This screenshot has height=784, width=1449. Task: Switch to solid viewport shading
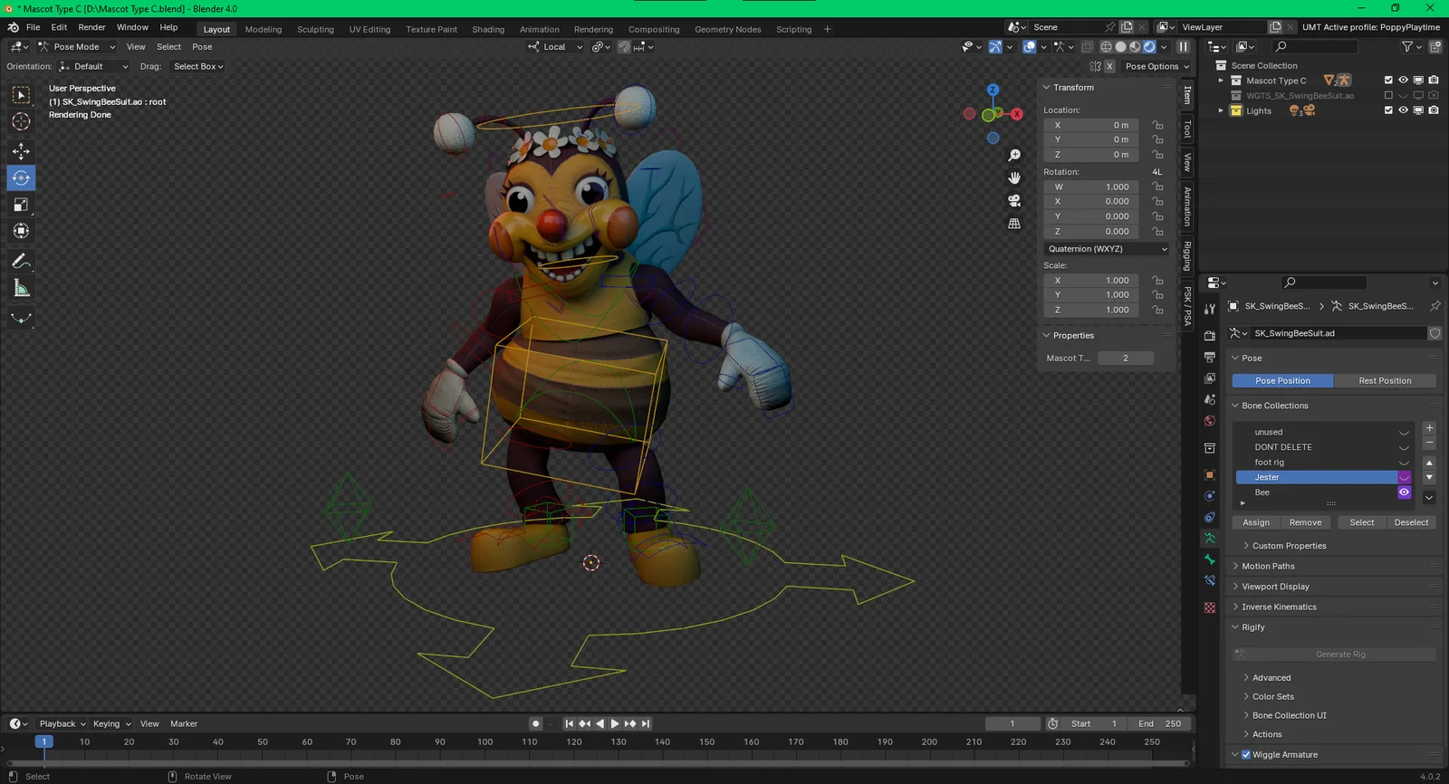point(1120,47)
